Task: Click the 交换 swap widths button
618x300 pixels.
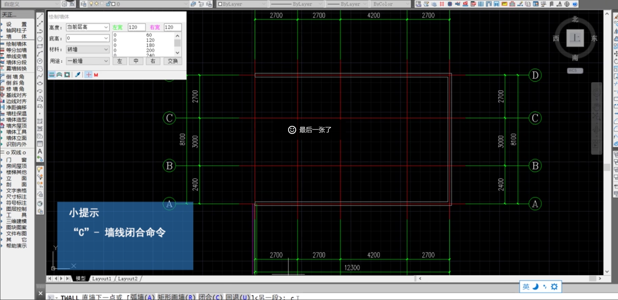Action: (x=173, y=61)
